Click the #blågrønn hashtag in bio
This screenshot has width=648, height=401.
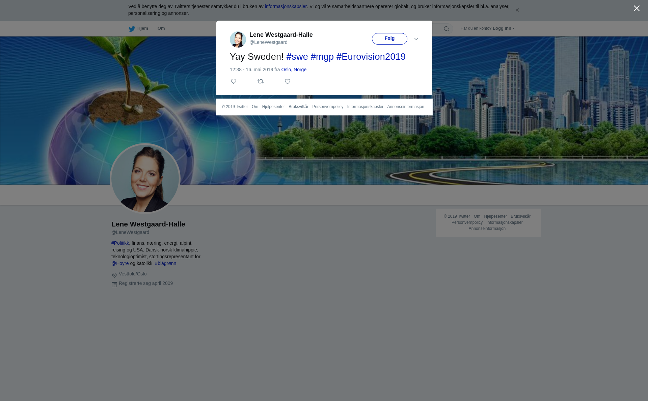(165, 263)
